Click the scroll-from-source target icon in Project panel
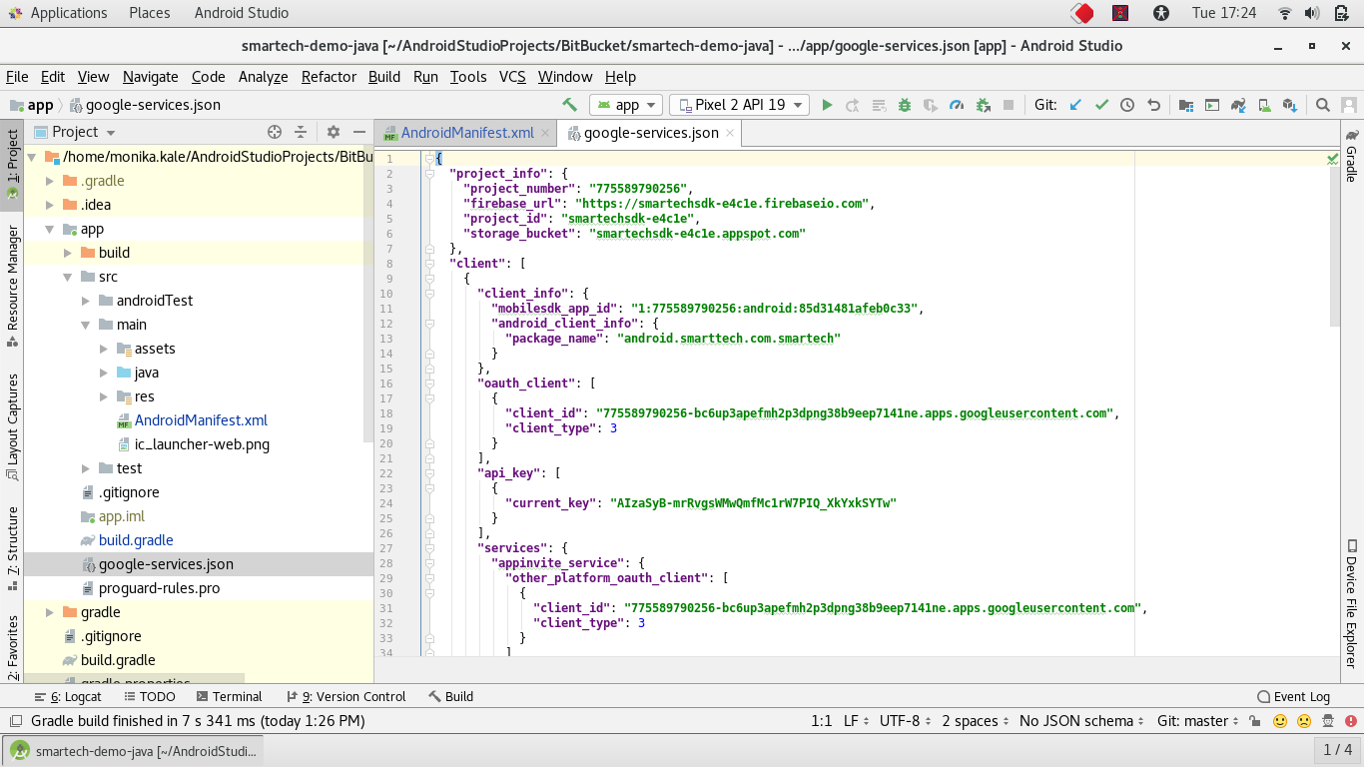This screenshot has width=1364, height=767. click(x=275, y=132)
